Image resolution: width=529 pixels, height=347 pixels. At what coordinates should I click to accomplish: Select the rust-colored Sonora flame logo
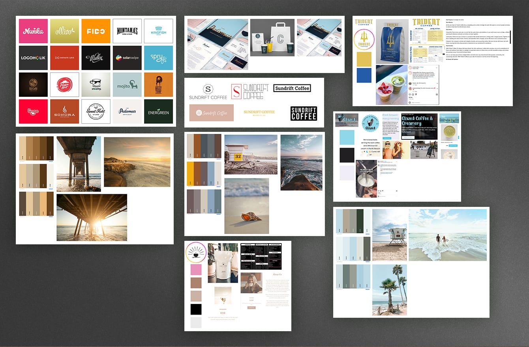tap(64, 111)
